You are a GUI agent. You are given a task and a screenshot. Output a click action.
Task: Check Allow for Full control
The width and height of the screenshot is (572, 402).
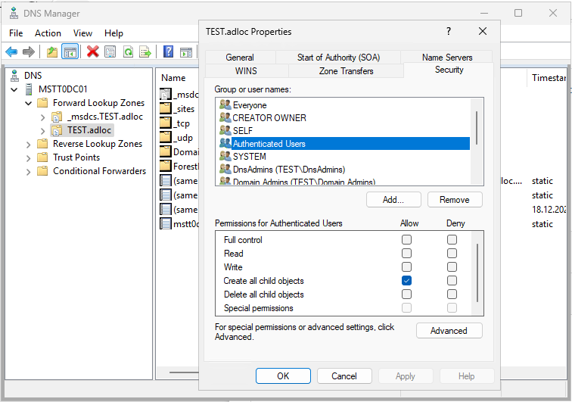[x=406, y=240]
